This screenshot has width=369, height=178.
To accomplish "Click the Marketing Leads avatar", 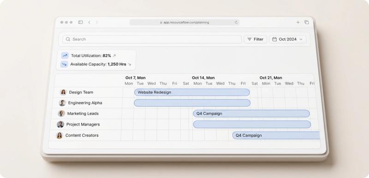I will 61,114.
